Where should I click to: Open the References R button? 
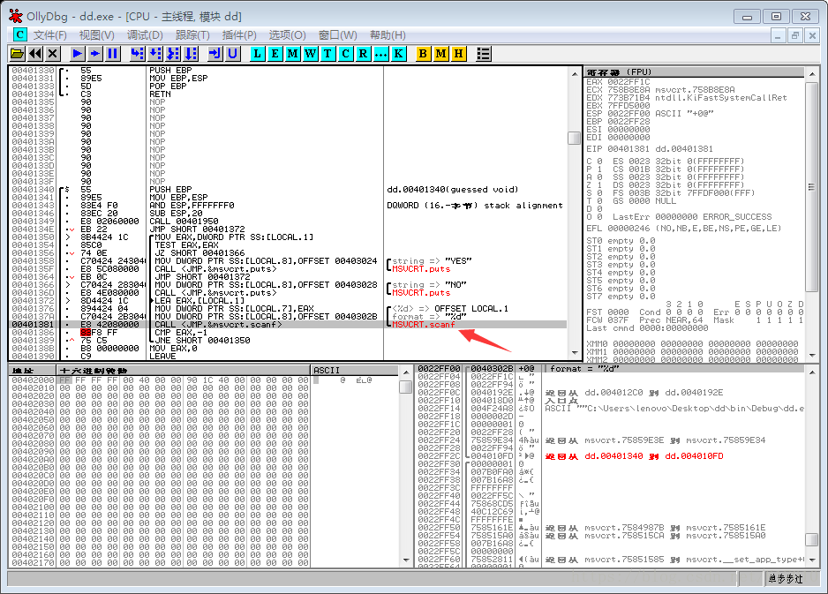coord(364,53)
